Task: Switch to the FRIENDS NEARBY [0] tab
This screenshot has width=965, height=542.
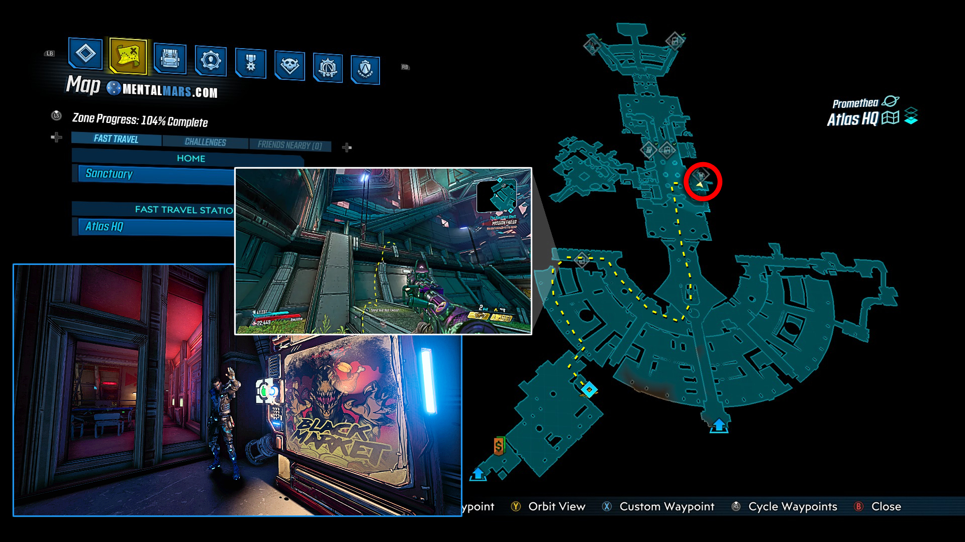Action: (290, 145)
